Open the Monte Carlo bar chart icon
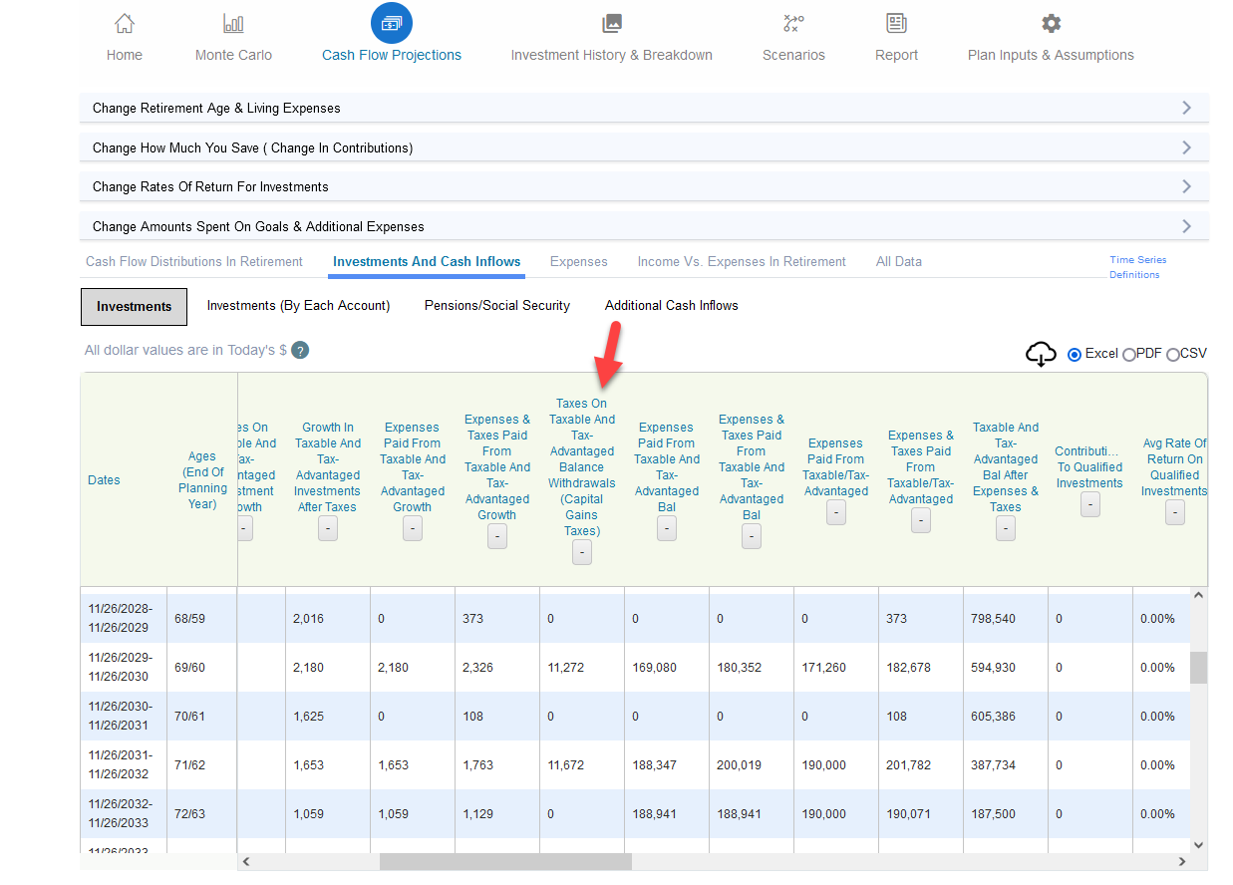 pos(233,23)
